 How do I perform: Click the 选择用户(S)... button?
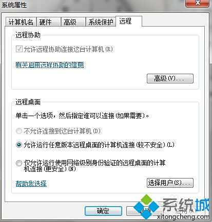170,183
